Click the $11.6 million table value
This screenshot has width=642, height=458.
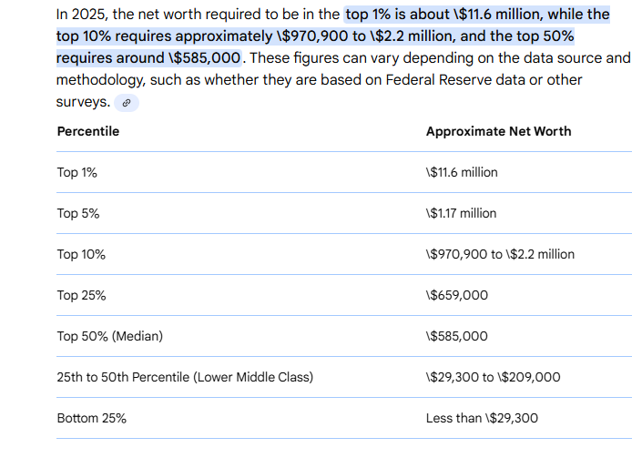(x=462, y=172)
